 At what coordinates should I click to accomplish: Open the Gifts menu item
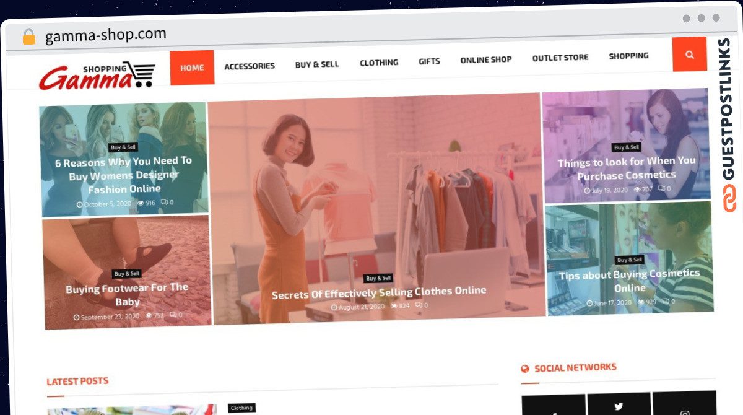coord(429,61)
